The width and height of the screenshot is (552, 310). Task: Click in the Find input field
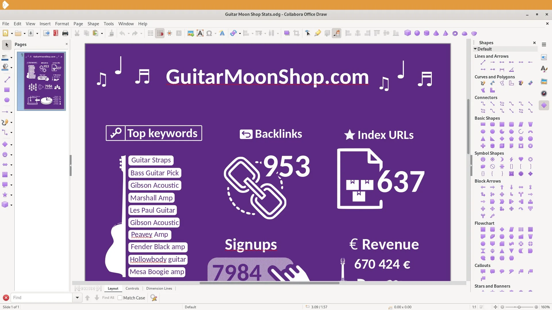pyautogui.click(x=41, y=298)
